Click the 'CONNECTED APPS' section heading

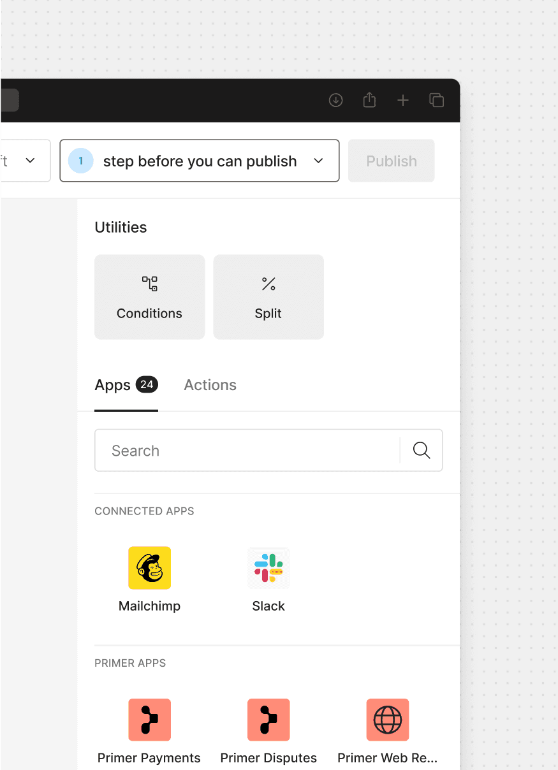click(145, 511)
